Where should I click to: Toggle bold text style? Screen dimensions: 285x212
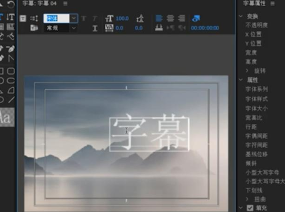[x=84, y=18]
